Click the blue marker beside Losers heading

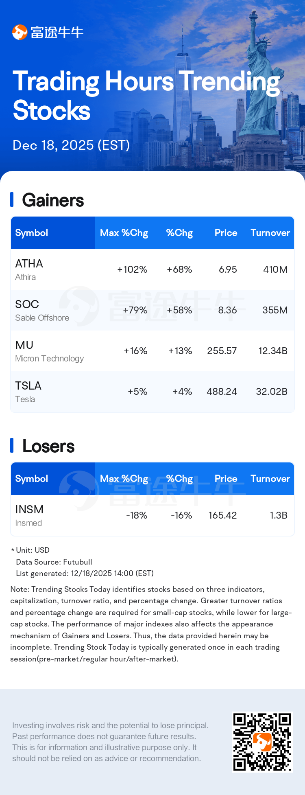[x=12, y=446]
